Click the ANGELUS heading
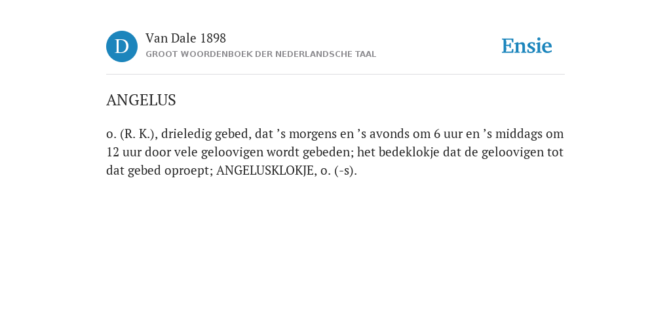This screenshot has height=335, width=671. pyautogui.click(x=142, y=100)
